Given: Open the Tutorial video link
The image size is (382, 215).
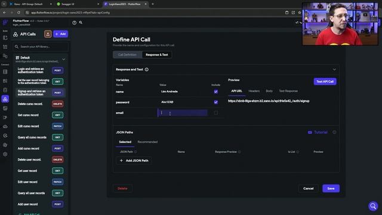Looking at the screenshot, I should [x=318, y=132].
